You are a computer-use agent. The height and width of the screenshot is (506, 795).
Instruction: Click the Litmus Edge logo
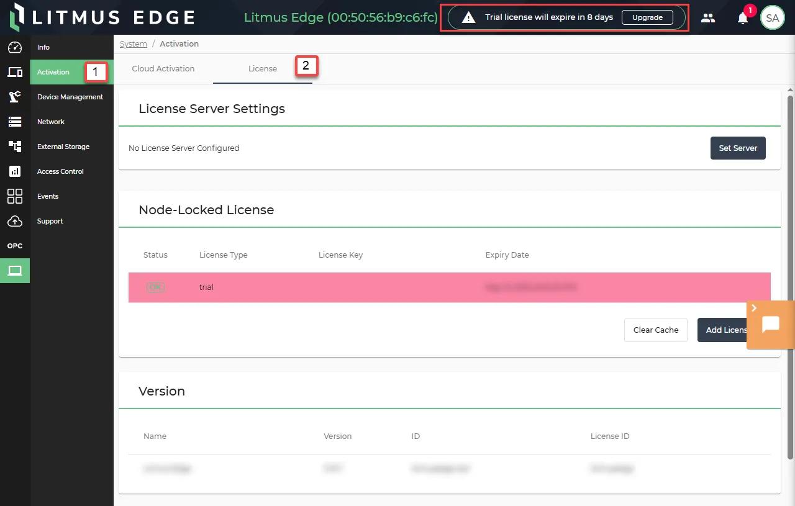pyautogui.click(x=103, y=17)
